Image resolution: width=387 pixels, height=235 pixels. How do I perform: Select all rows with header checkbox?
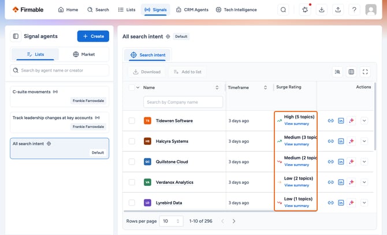[x=132, y=87]
